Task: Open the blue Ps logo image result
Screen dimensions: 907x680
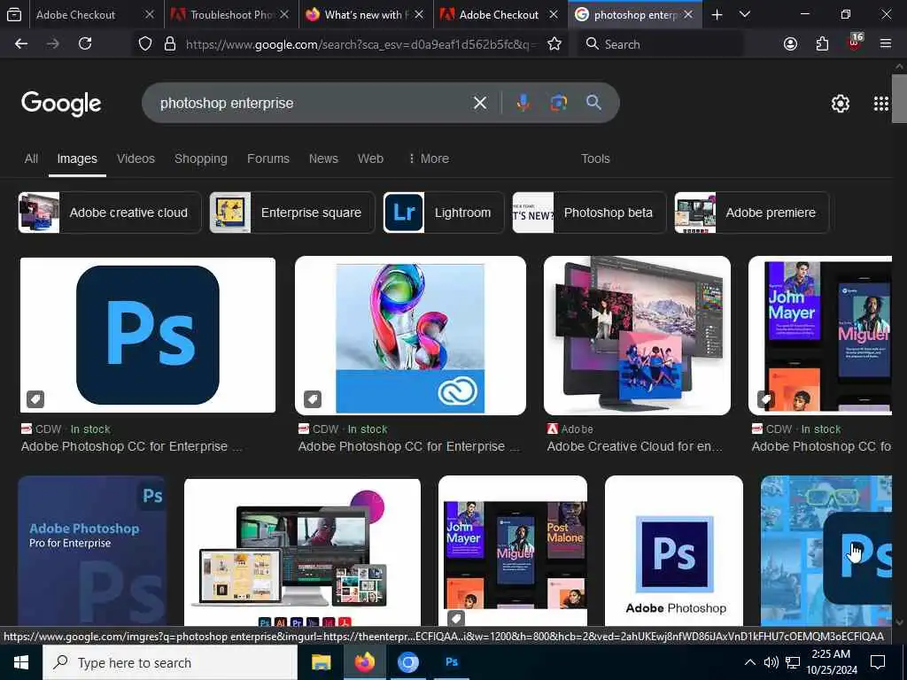Action: (148, 335)
